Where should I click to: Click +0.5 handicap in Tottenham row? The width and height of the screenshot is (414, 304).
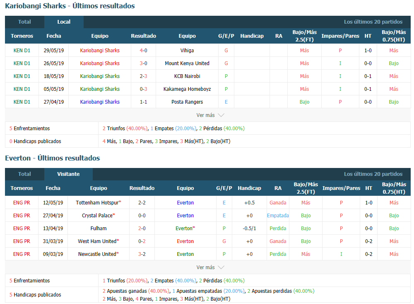point(249,203)
